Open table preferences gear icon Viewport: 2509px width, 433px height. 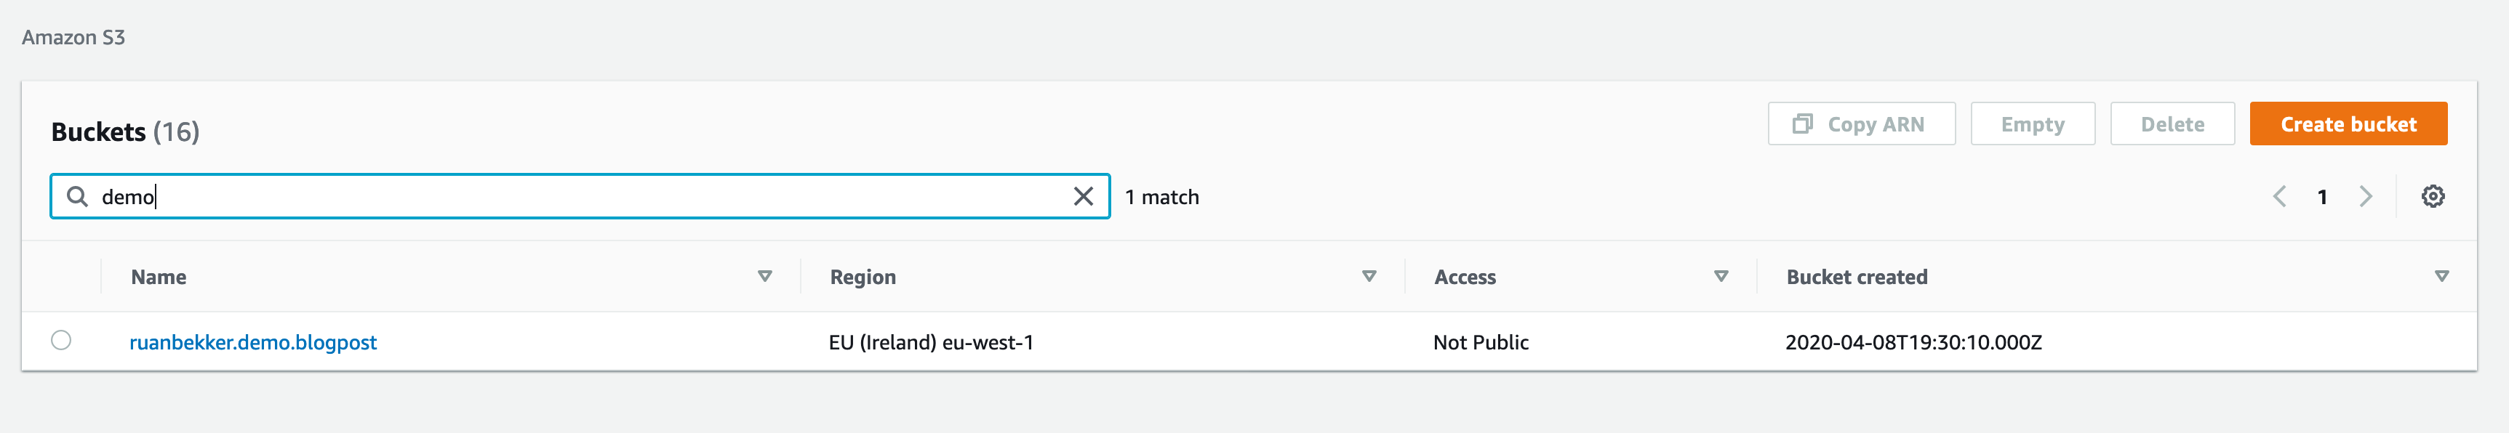click(x=2432, y=197)
